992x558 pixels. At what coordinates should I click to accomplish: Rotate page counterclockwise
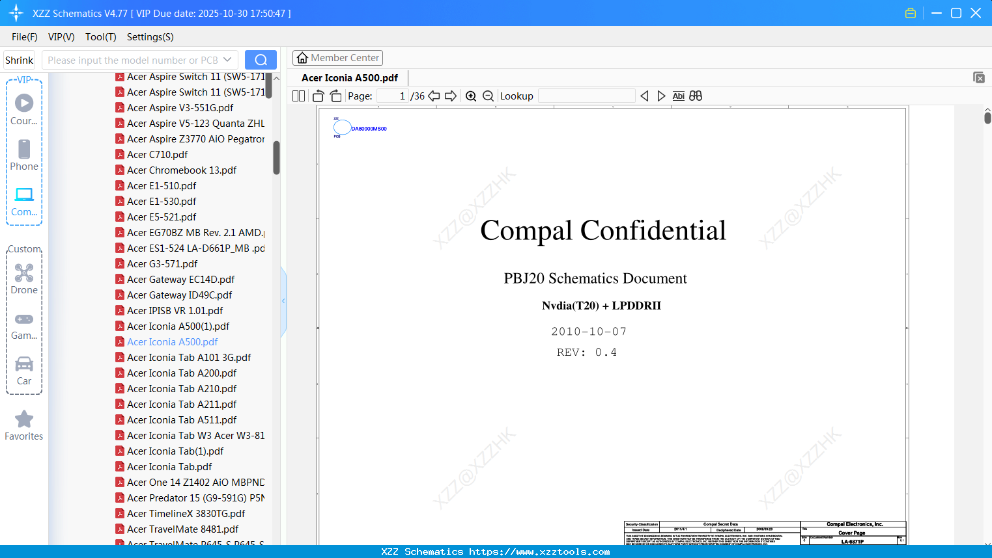pos(319,96)
